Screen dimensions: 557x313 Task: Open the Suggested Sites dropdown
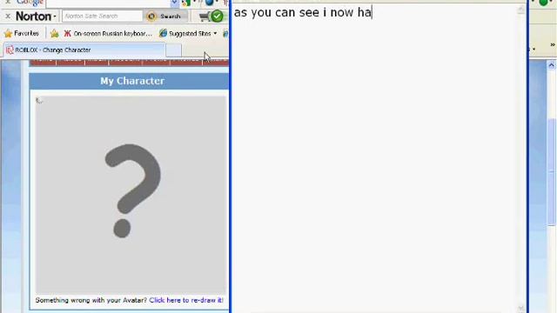click(x=188, y=33)
